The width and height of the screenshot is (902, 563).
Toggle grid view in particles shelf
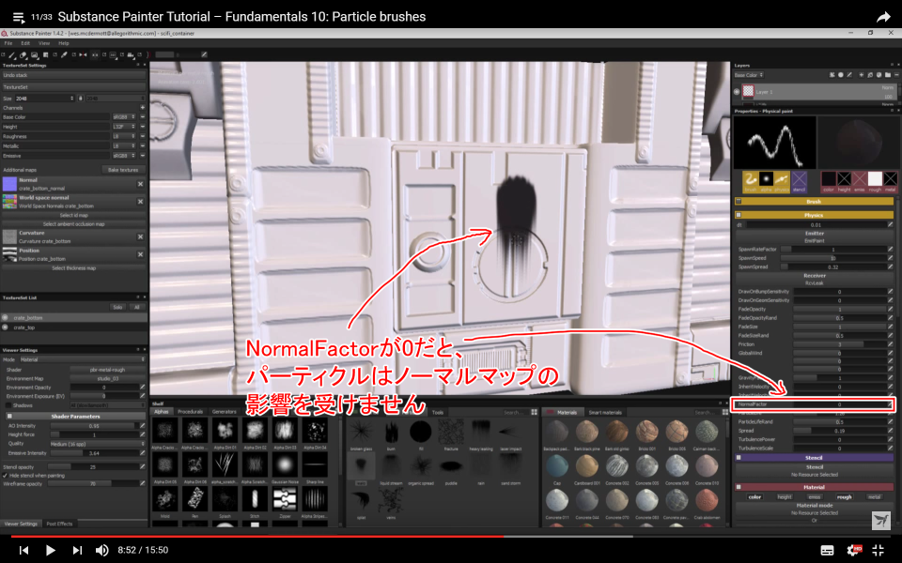point(534,412)
